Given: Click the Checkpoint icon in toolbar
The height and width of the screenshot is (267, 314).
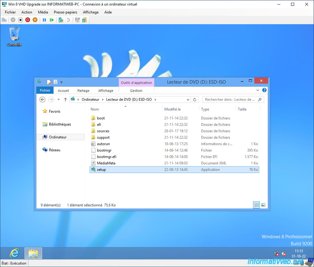Looking at the screenshot, I should coord(61,20).
